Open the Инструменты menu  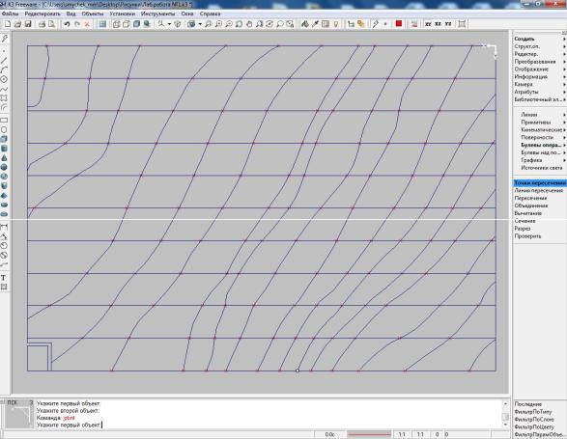[x=158, y=14]
